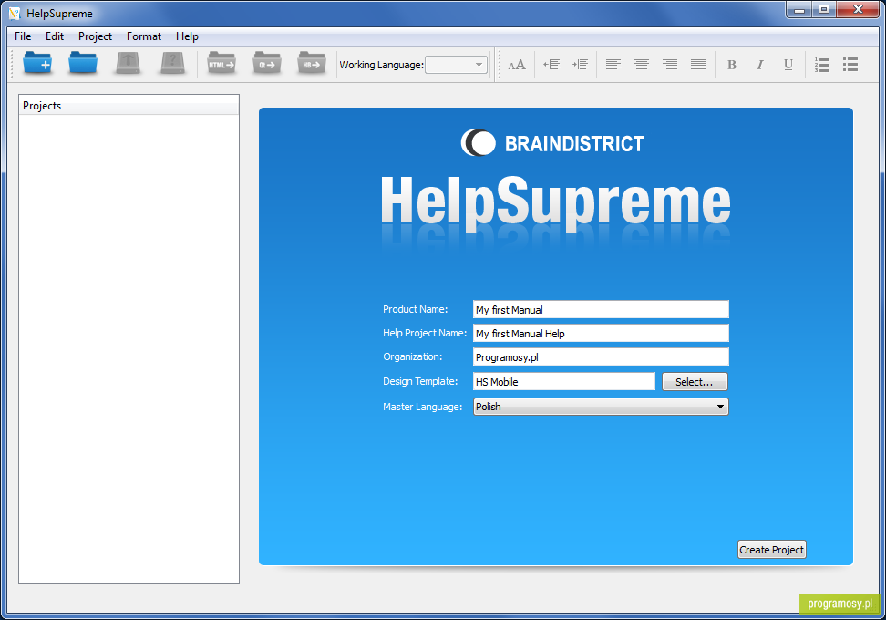This screenshot has width=886, height=620.
Task: Open the Working Language dropdown
Action: pyautogui.click(x=456, y=65)
